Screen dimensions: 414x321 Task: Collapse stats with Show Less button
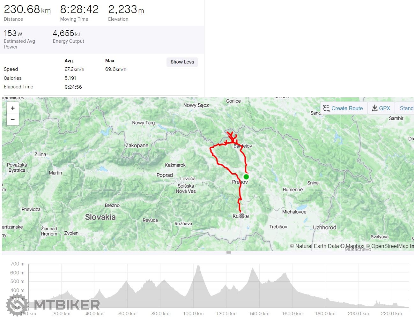(182, 62)
